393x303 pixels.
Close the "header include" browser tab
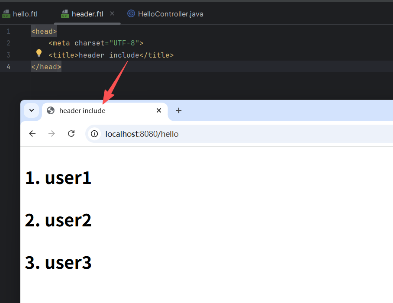tap(159, 110)
